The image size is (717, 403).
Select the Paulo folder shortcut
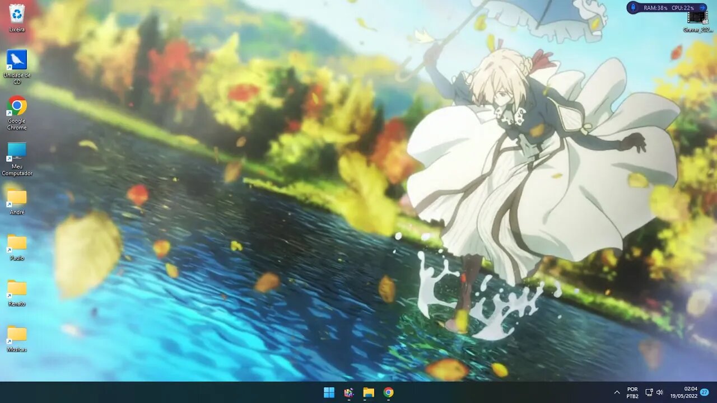(17, 248)
